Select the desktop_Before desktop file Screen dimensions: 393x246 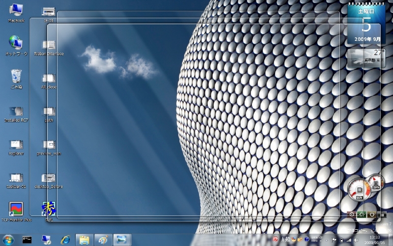point(49,181)
